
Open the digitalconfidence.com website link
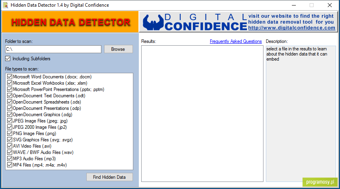(x=291, y=28)
